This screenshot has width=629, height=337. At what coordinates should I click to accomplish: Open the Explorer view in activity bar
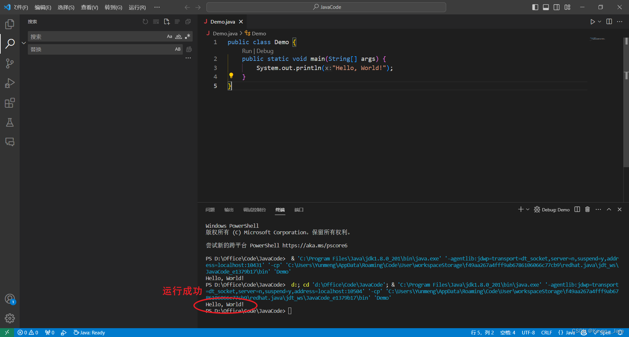click(x=10, y=24)
